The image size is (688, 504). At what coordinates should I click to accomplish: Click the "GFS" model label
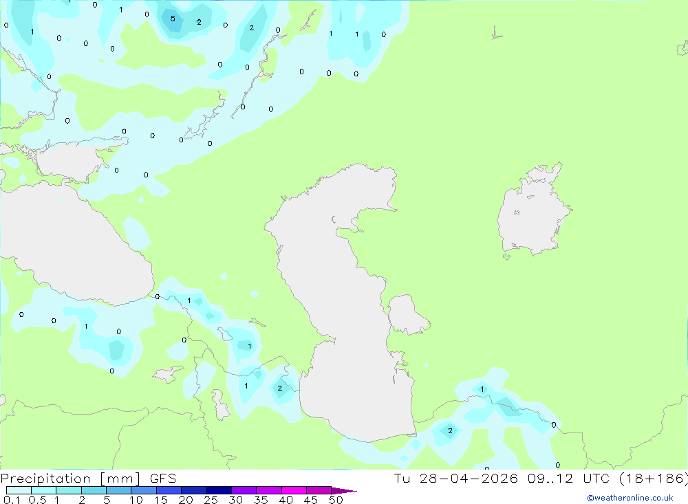click(163, 479)
